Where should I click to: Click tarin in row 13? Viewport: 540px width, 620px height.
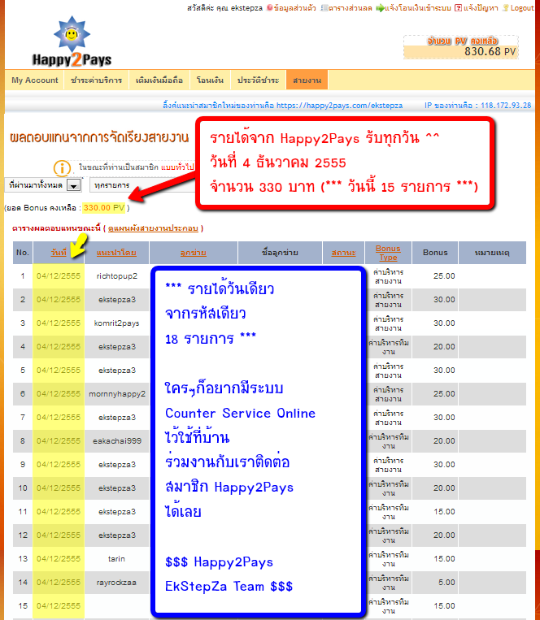pos(116,559)
